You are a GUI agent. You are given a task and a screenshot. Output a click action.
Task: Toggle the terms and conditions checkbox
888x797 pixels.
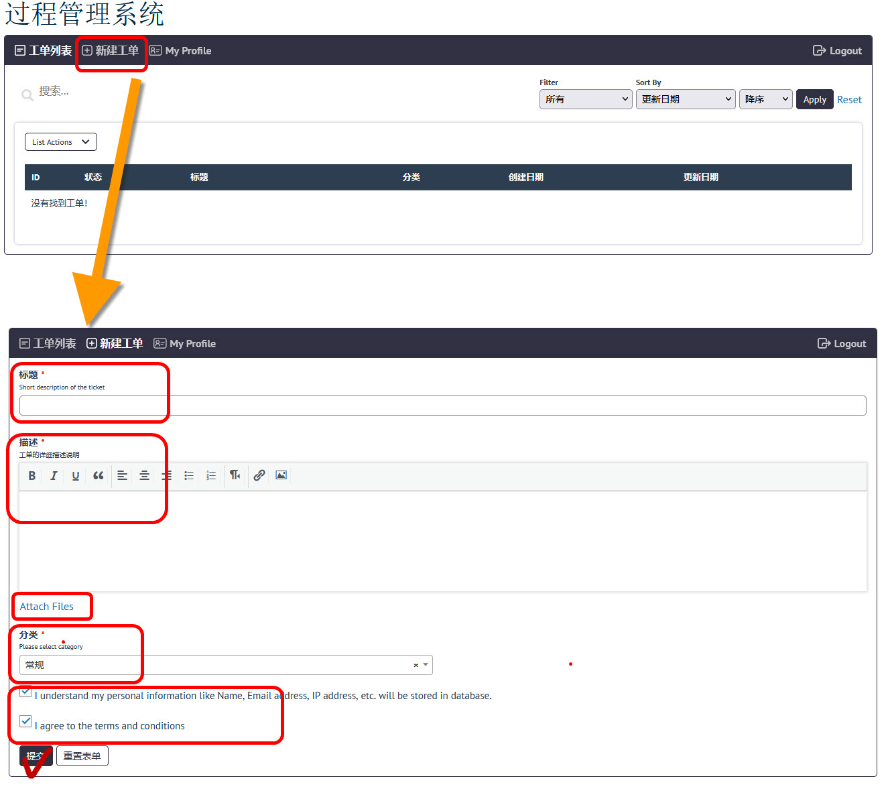25,721
